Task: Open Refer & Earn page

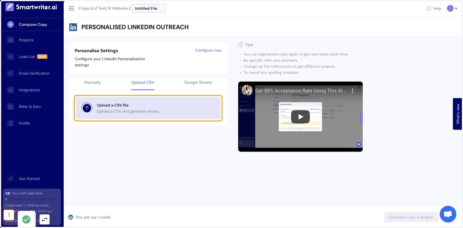Action: coord(30,107)
